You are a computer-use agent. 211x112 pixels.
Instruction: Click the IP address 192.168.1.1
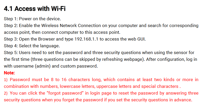point(86,39)
